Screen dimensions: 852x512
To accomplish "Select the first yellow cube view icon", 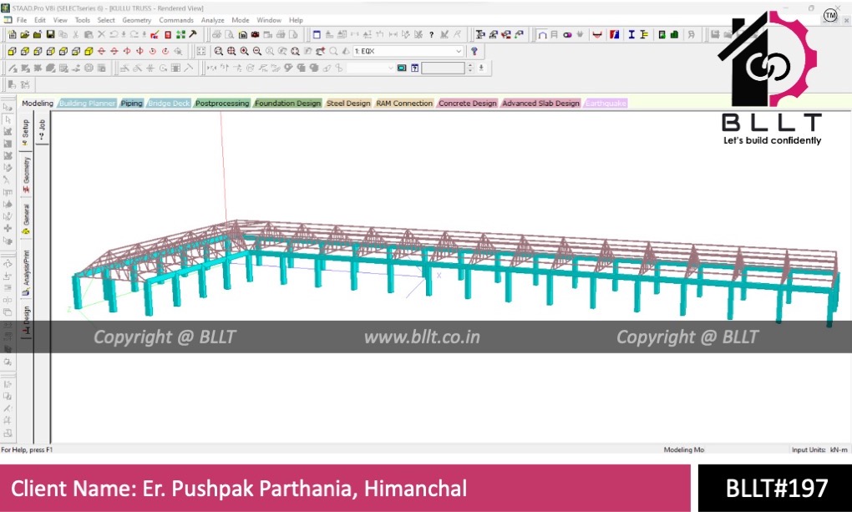I will tap(12, 51).
